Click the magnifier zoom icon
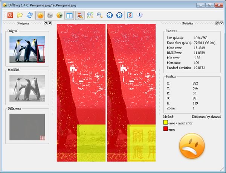This screenshot has height=173, width=226. pyautogui.click(x=100, y=15)
